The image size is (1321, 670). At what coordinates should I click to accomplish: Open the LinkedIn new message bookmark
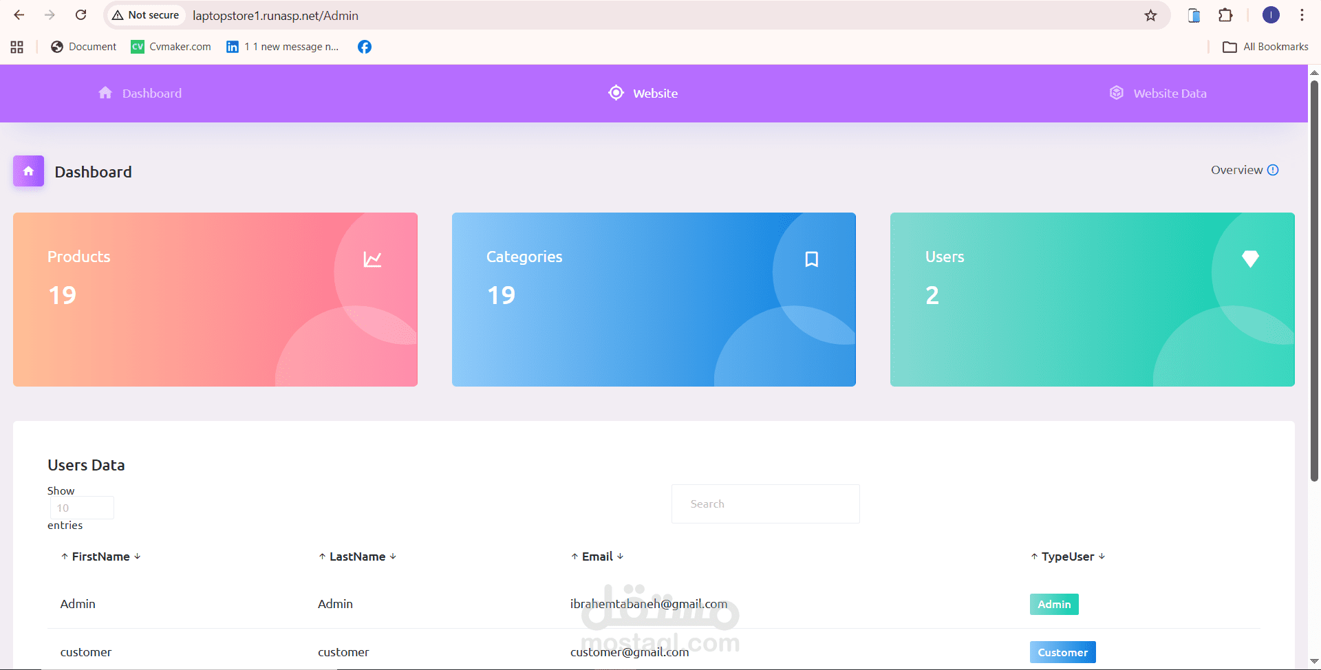pyautogui.click(x=283, y=47)
